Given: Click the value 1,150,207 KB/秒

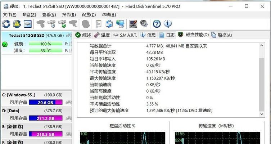Looking at the screenshot, I should tap(161, 78).
